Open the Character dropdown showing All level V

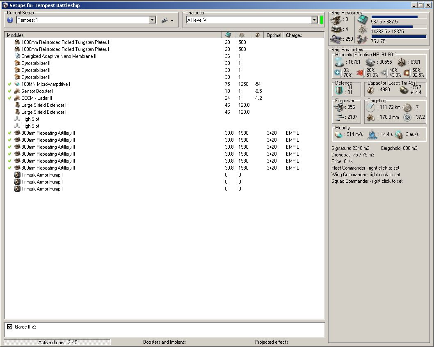click(x=315, y=20)
